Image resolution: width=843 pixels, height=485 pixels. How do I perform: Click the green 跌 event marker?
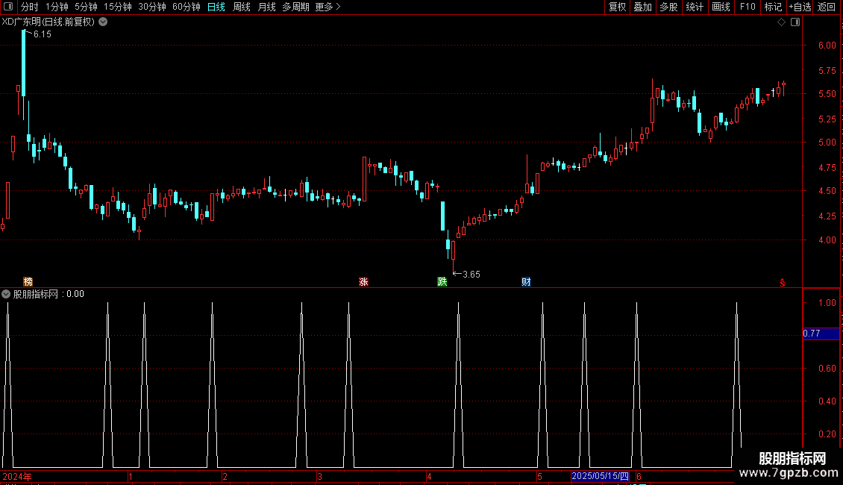click(x=442, y=282)
